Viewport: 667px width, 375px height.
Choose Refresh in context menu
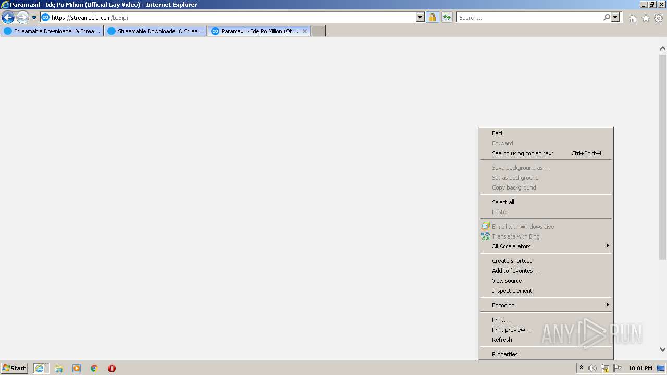tap(546, 340)
